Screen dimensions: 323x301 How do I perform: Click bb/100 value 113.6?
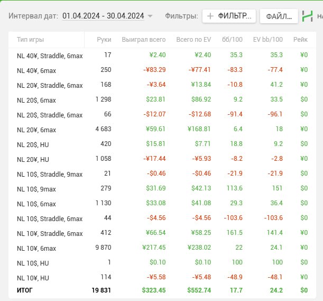pyautogui.click(x=234, y=188)
